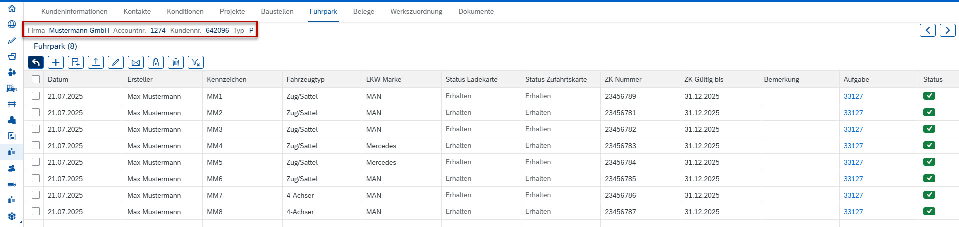Send email via the envelope icon

[136, 62]
